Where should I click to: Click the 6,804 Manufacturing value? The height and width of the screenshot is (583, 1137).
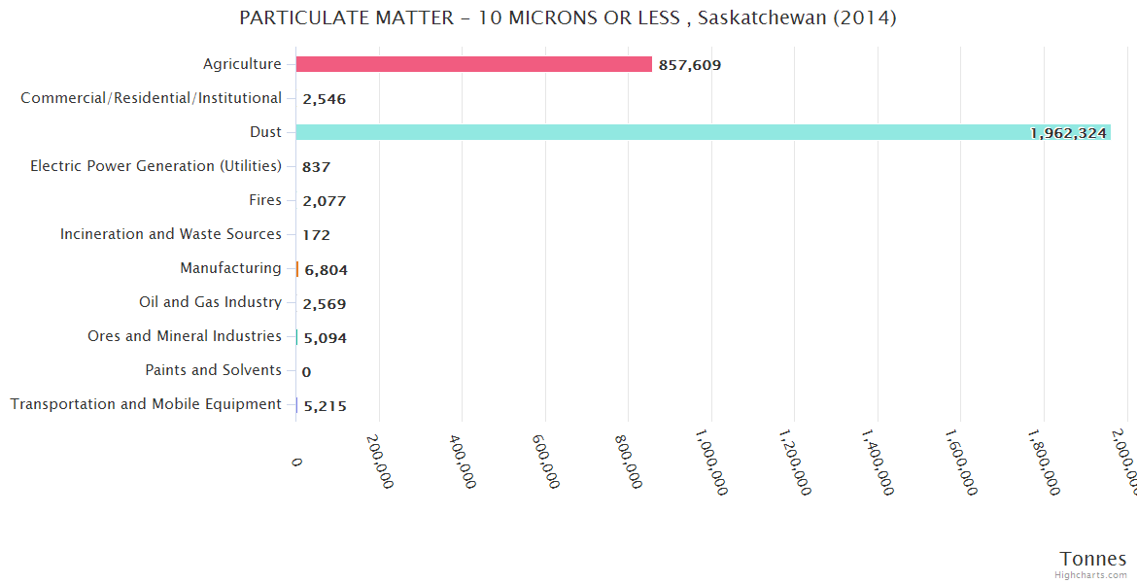[x=326, y=270]
